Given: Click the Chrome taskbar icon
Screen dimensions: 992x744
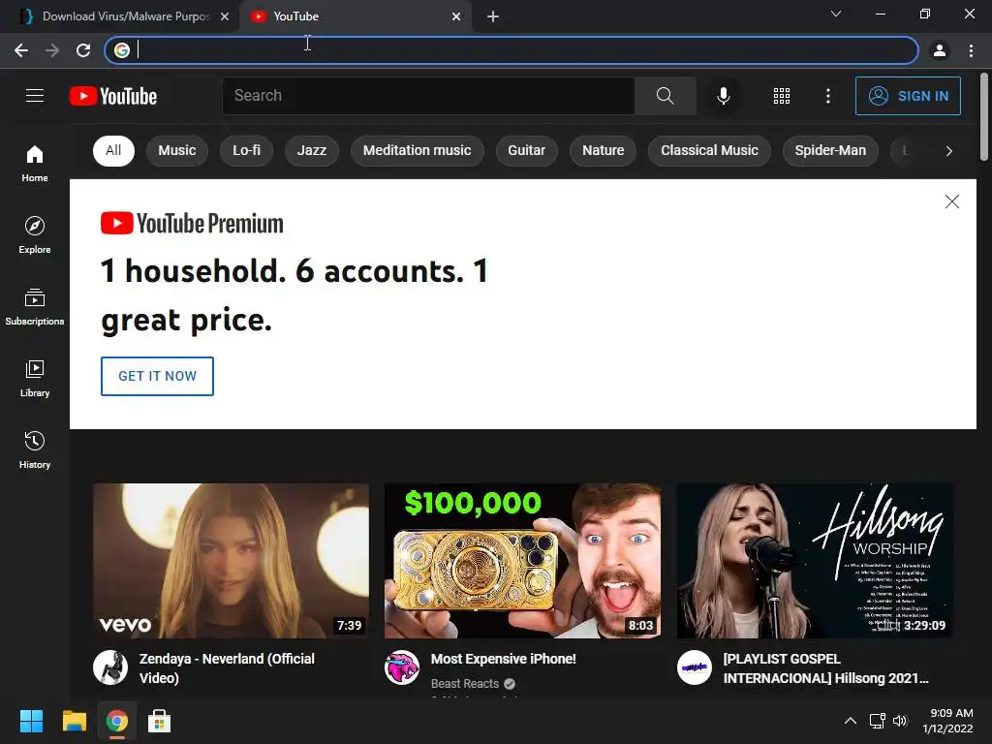Looking at the screenshot, I should click(x=116, y=721).
